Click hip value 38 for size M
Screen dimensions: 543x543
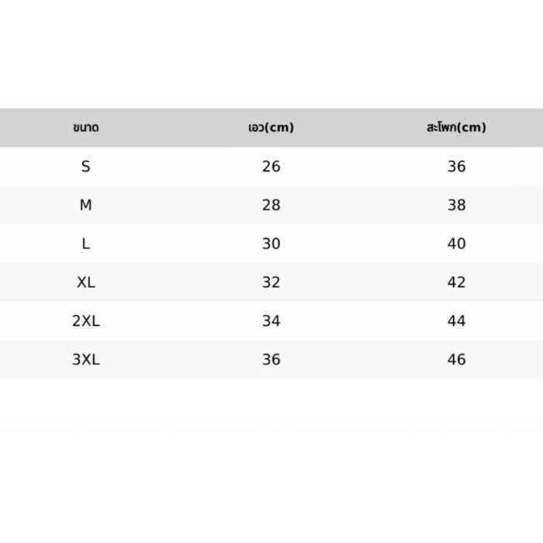(x=456, y=205)
